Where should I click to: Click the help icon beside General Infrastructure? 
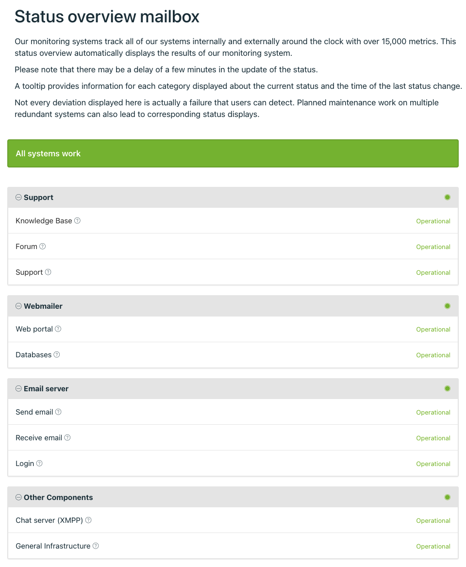click(96, 546)
